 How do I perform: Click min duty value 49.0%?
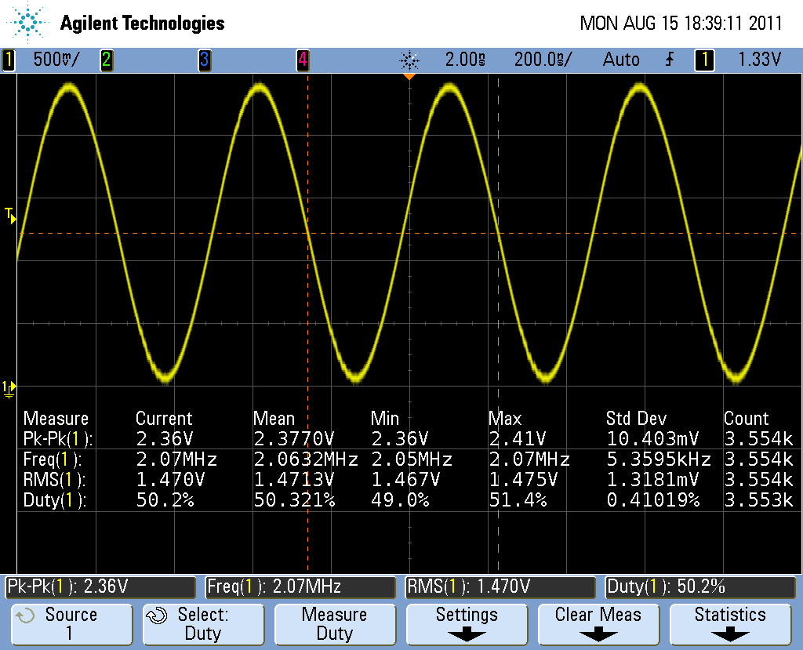(x=400, y=500)
